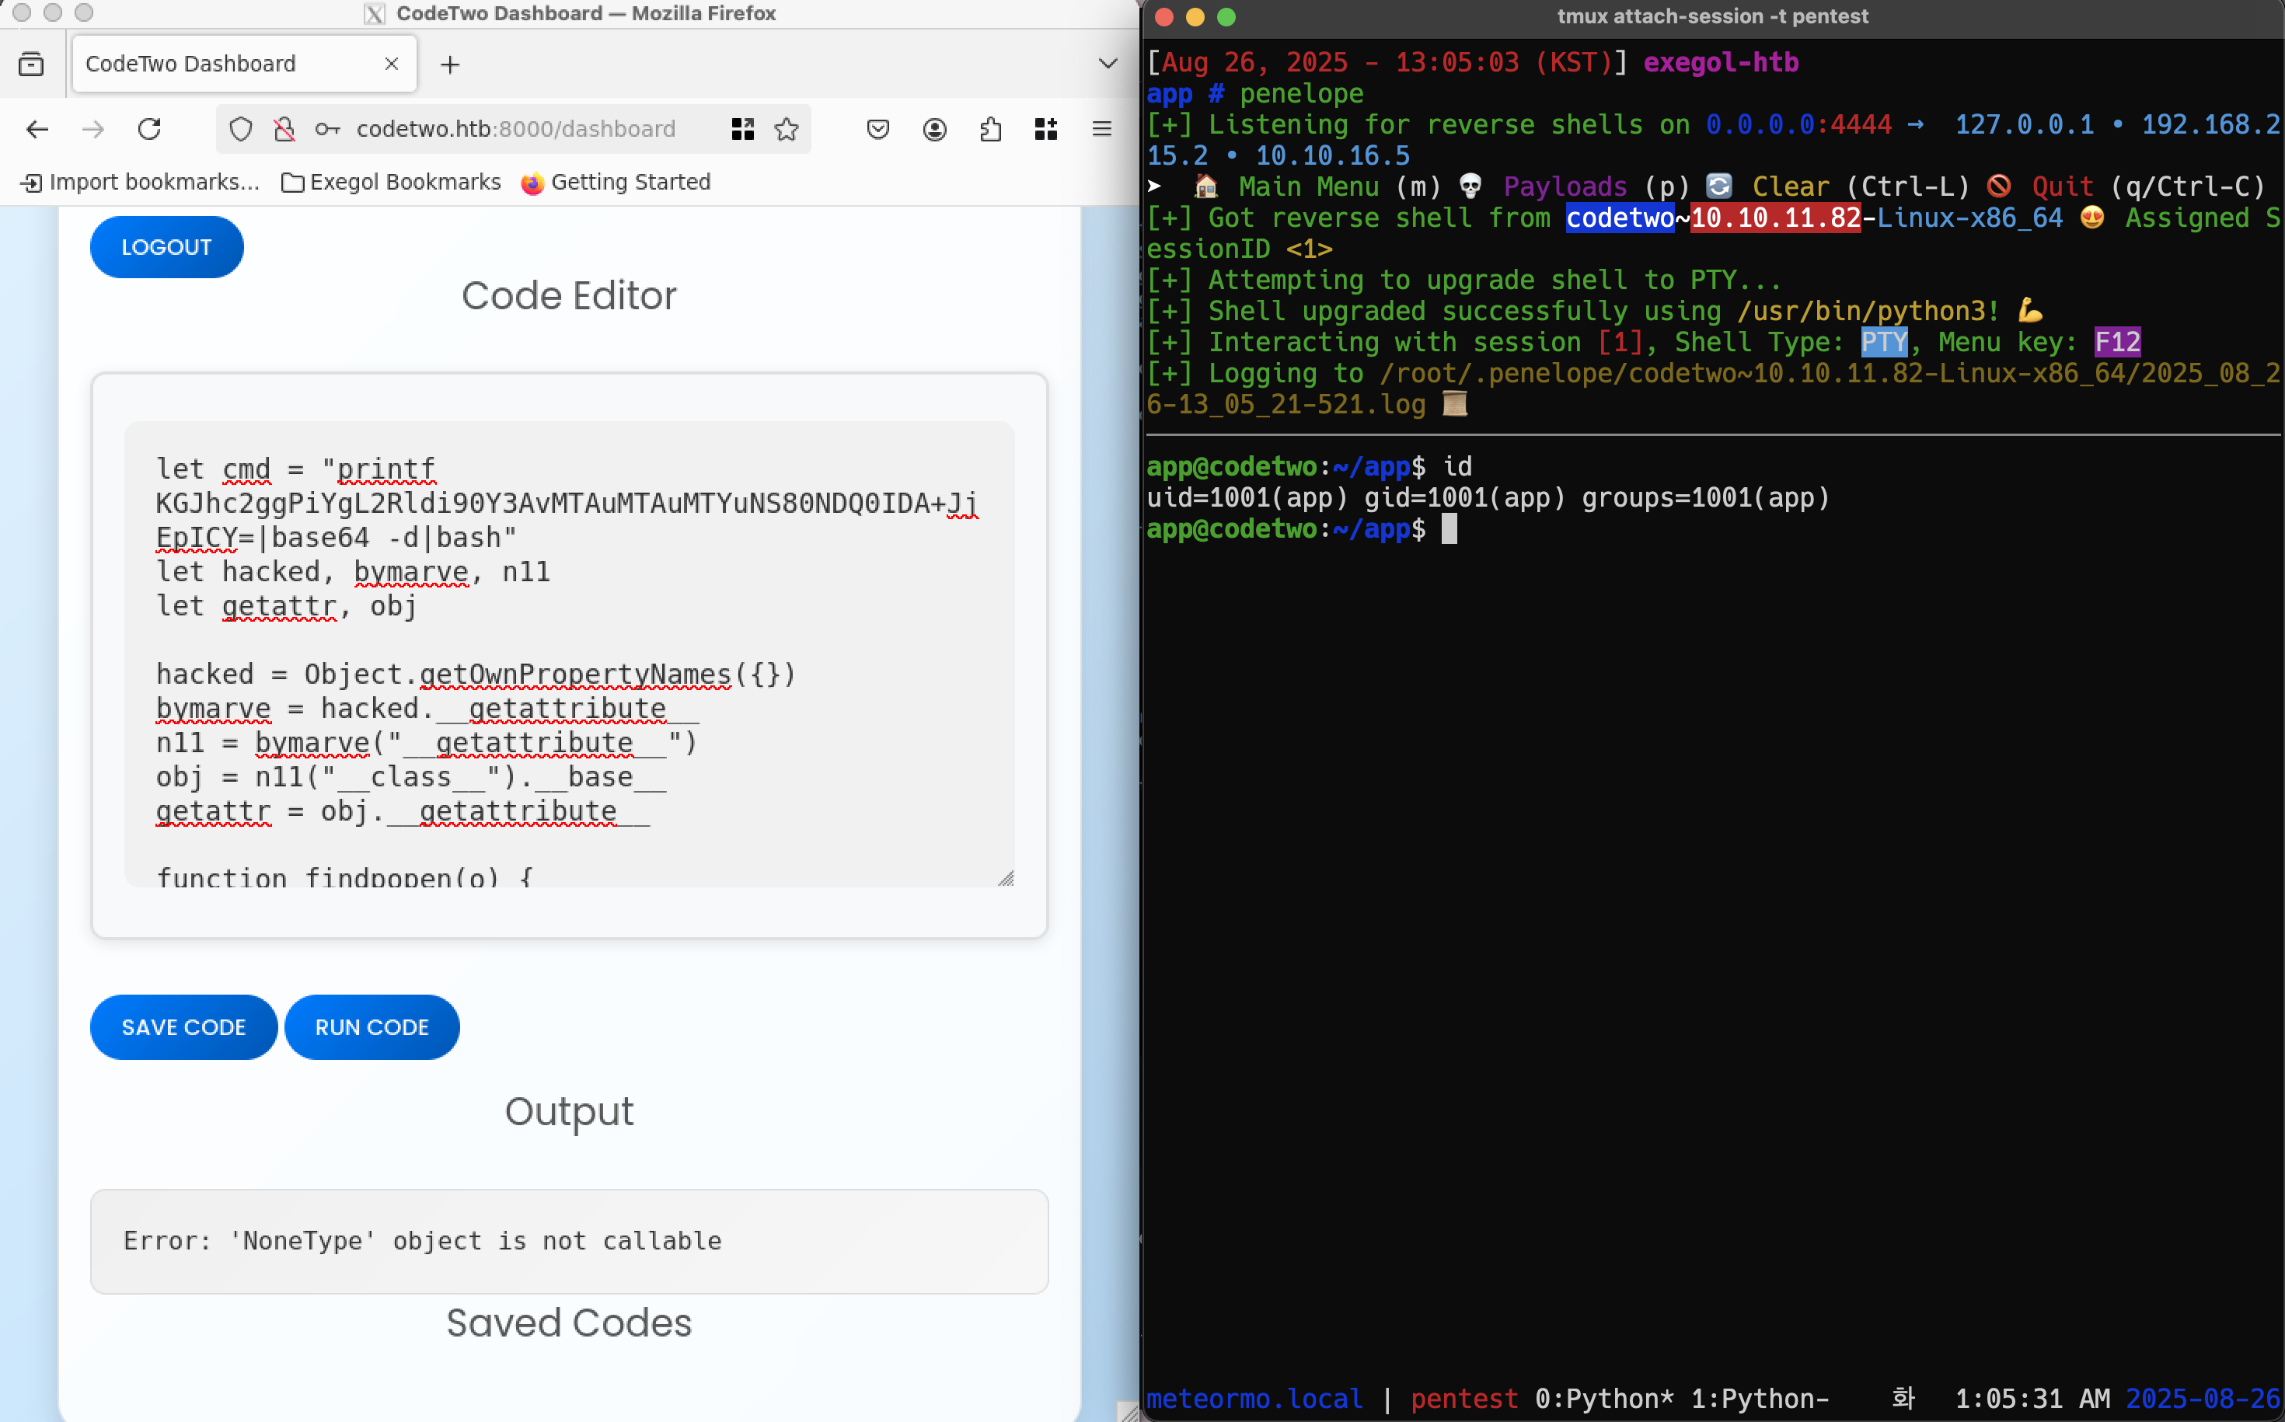Open the Save to Pocket icon

(x=877, y=129)
